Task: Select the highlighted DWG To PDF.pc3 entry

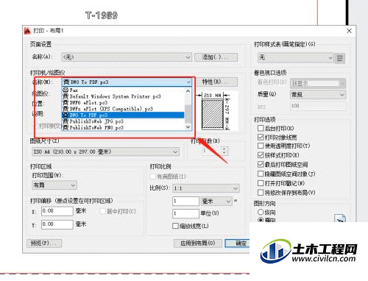Action: click(x=123, y=115)
